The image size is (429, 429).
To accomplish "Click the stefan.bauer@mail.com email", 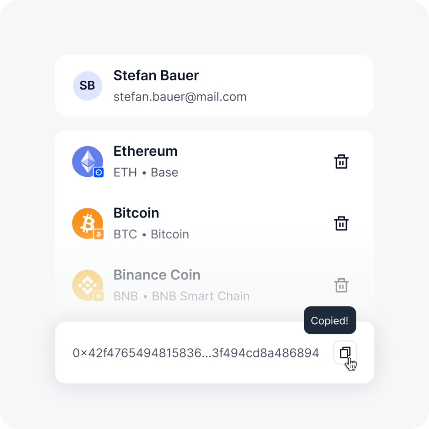I will tap(180, 97).
